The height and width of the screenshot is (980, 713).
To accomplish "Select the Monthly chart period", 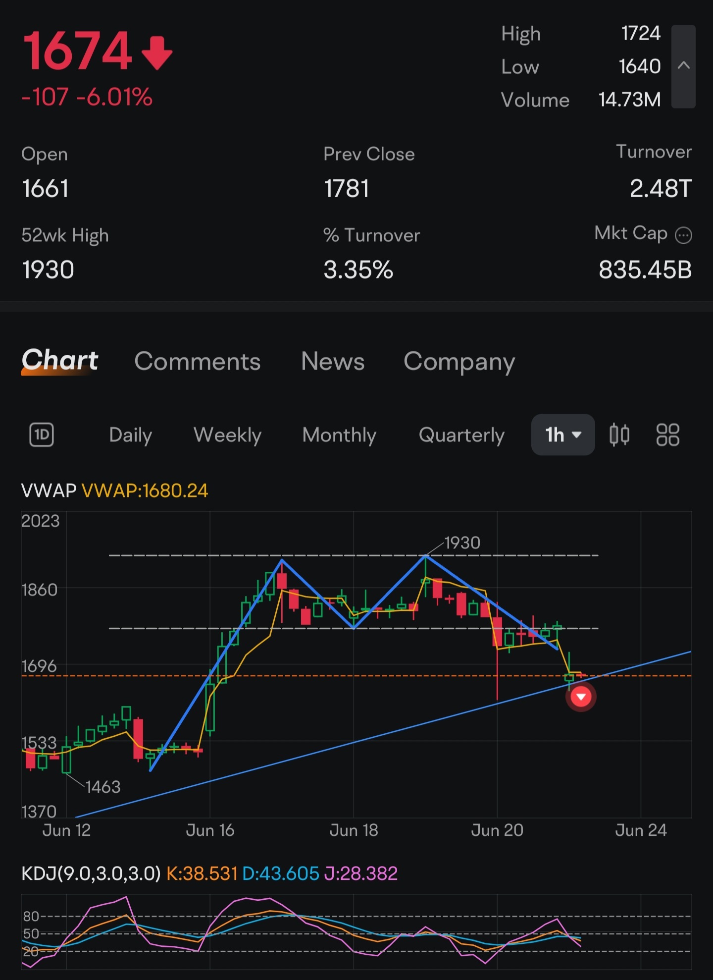I will (339, 435).
